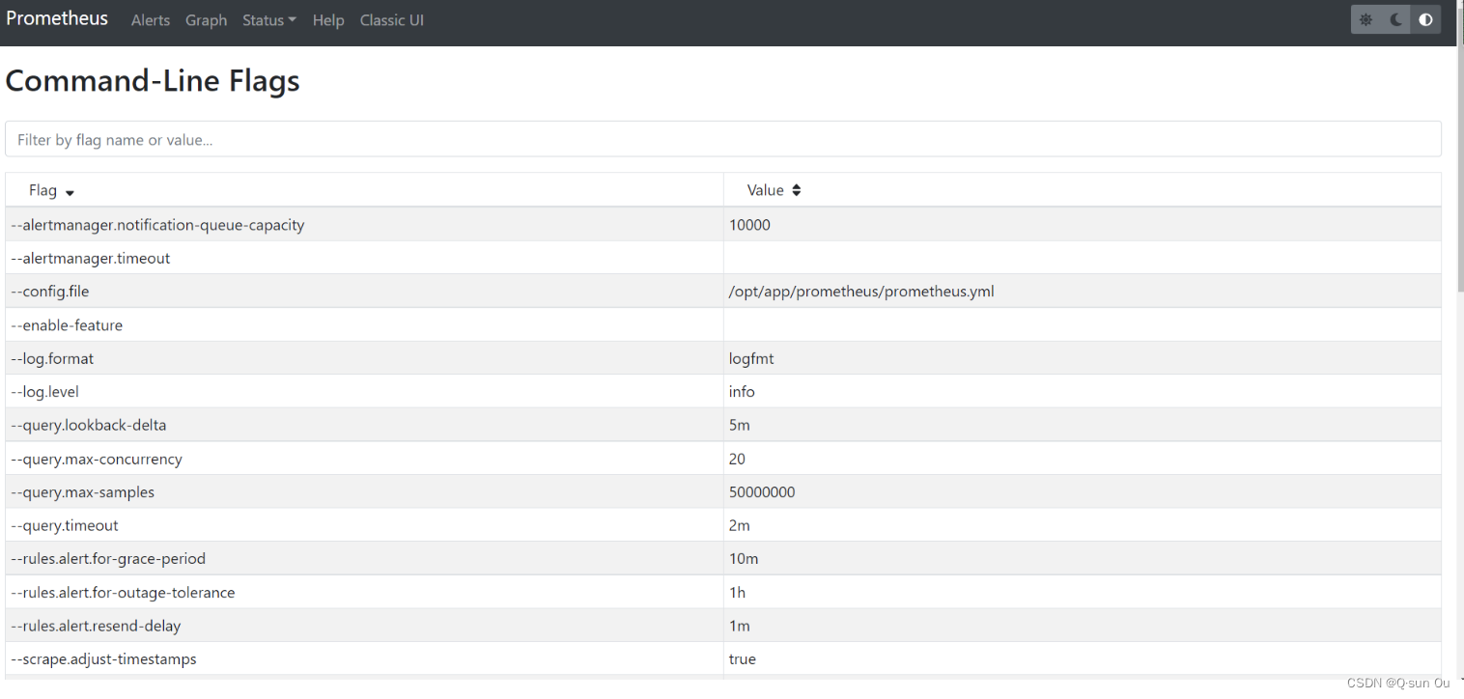Select --query.lookback-delta flag cell
This screenshot has height=699, width=1464.
click(x=365, y=425)
